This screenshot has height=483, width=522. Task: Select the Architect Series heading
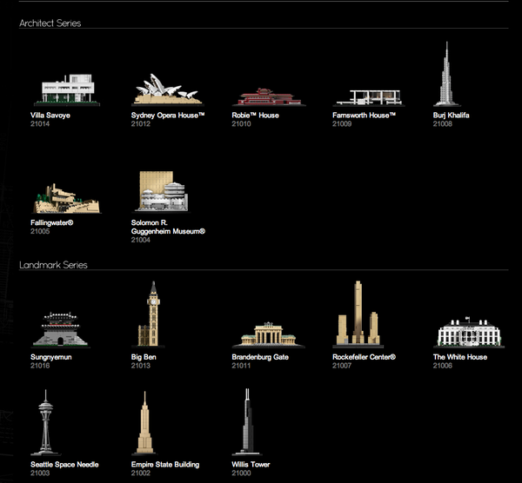(x=50, y=23)
